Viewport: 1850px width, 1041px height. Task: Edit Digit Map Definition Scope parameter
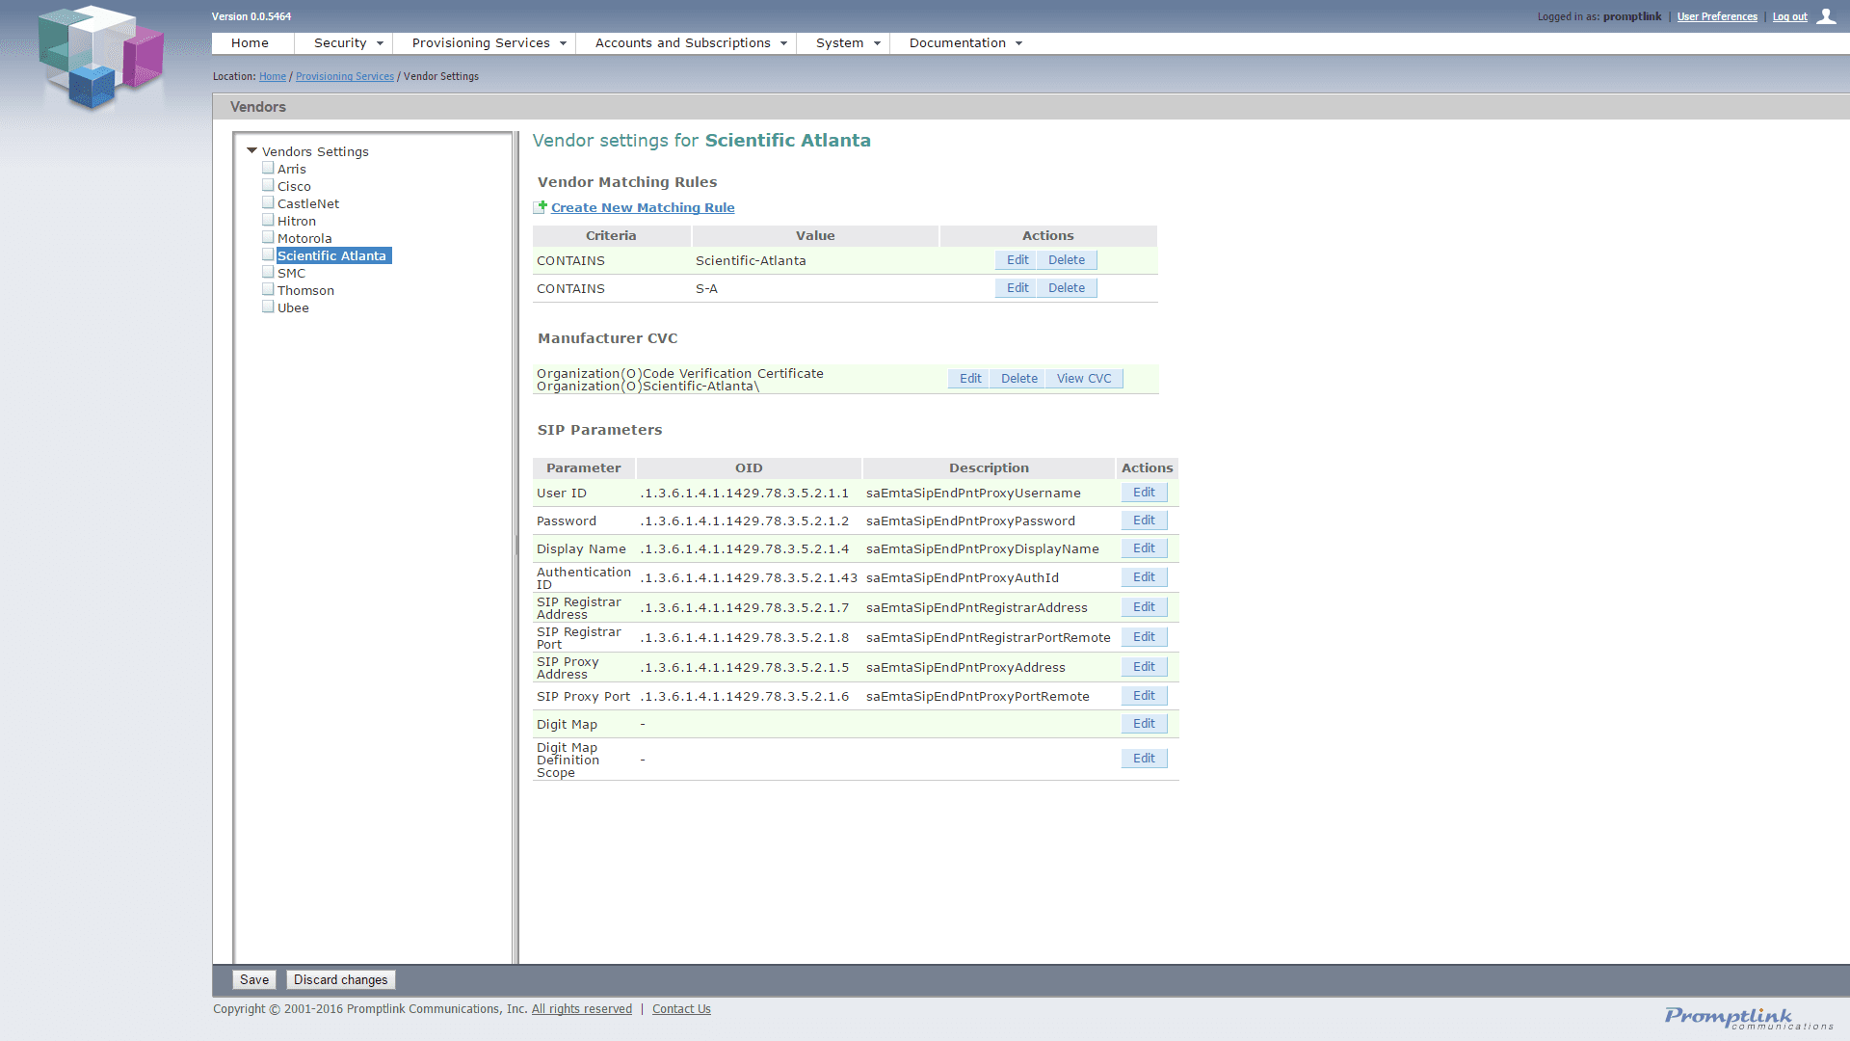pyautogui.click(x=1144, y=759)
